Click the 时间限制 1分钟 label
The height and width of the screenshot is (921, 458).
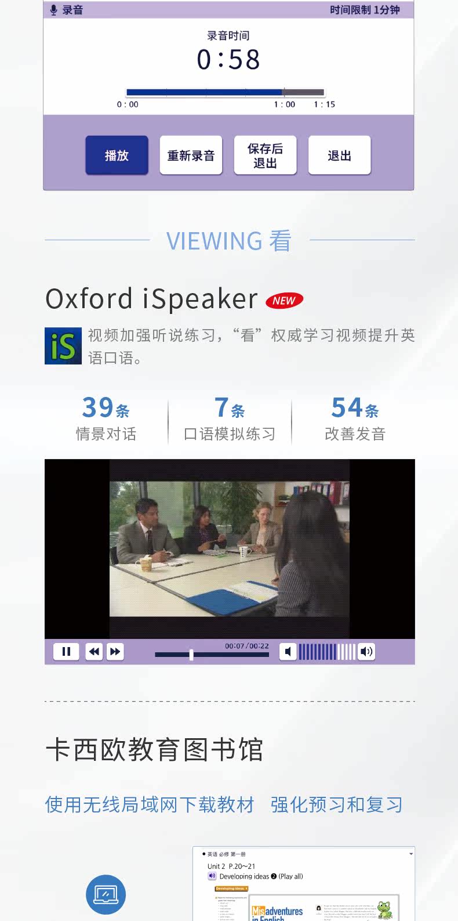(365, 10)
